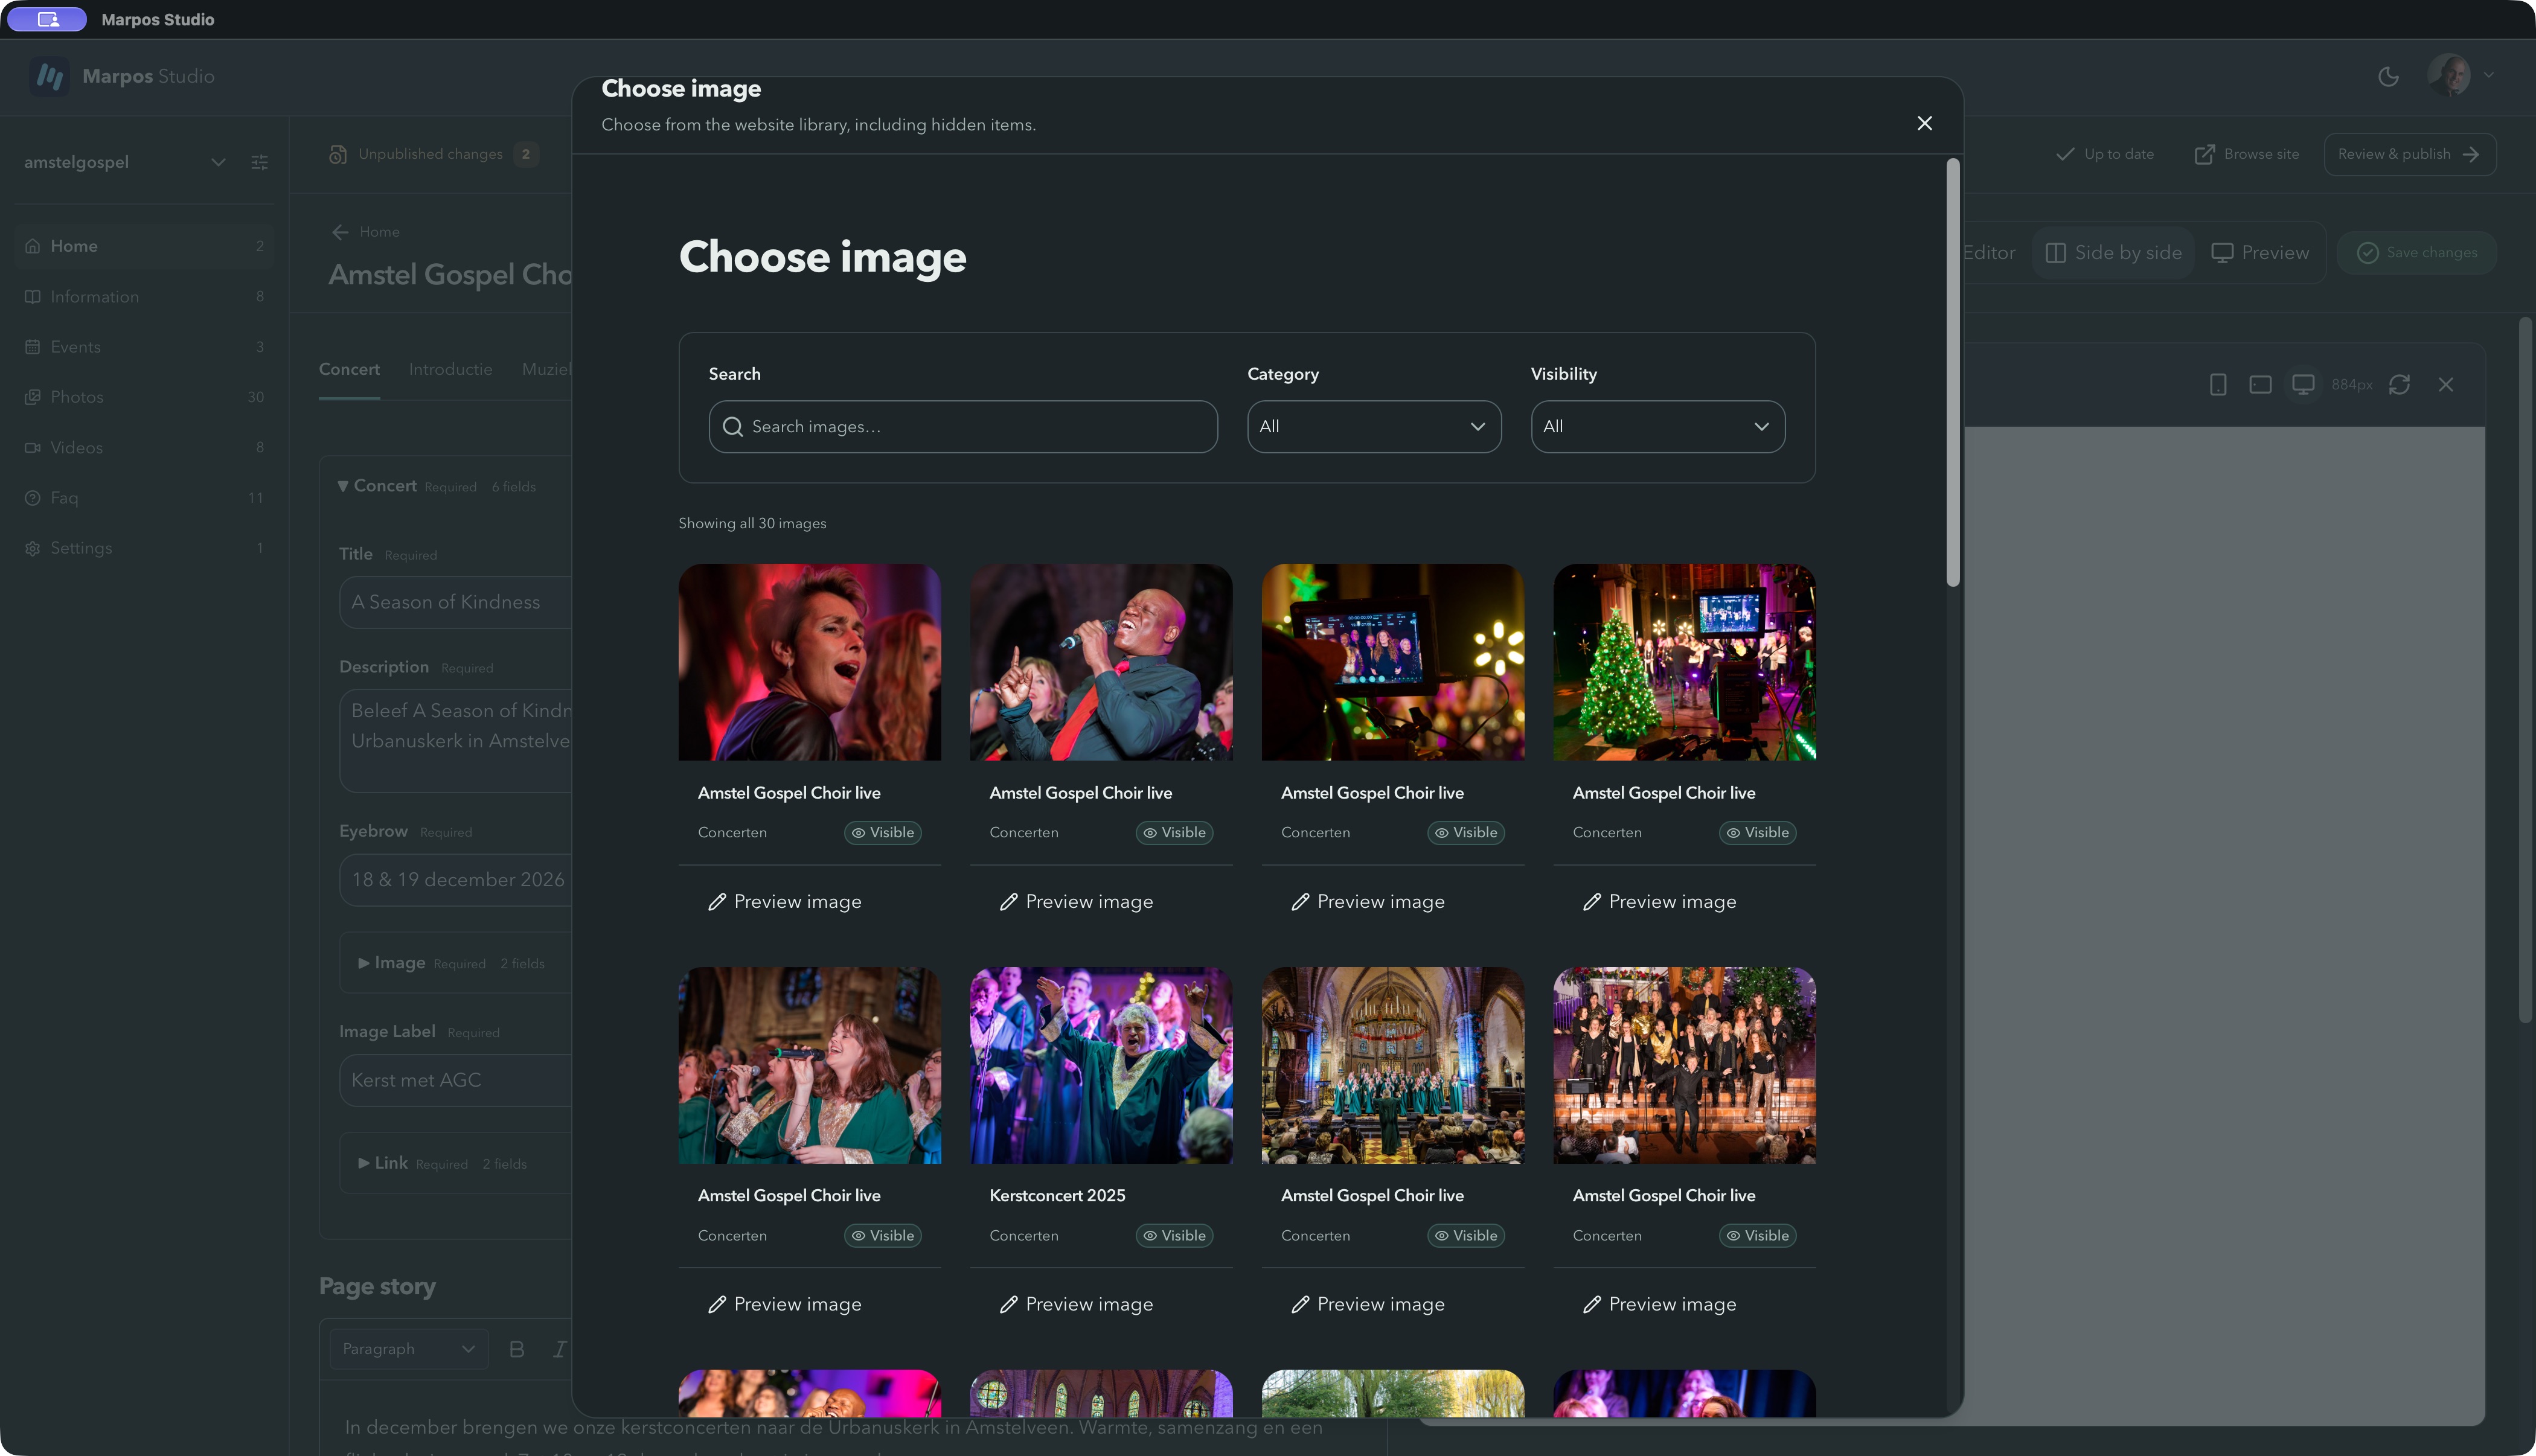The height and width of the screenshot is (1456, 2536).
Task: Select tablet device preview icon
Action: pos(2260,385)
